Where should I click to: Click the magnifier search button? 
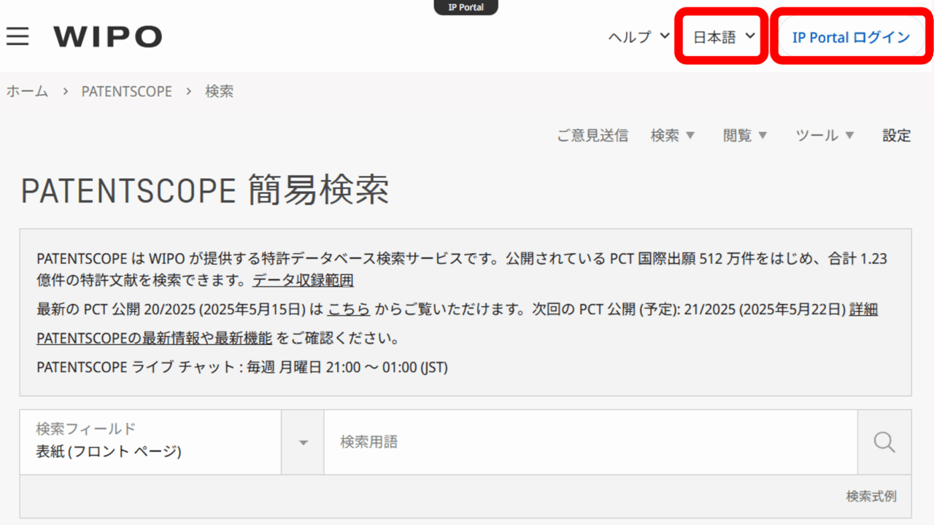(884, 442)
